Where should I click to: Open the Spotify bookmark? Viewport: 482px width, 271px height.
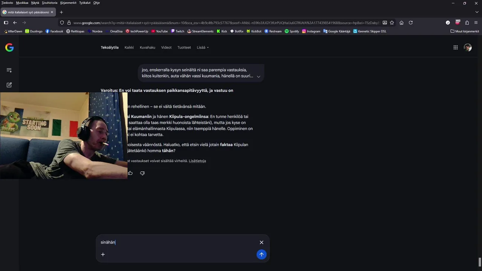[292, 31]
